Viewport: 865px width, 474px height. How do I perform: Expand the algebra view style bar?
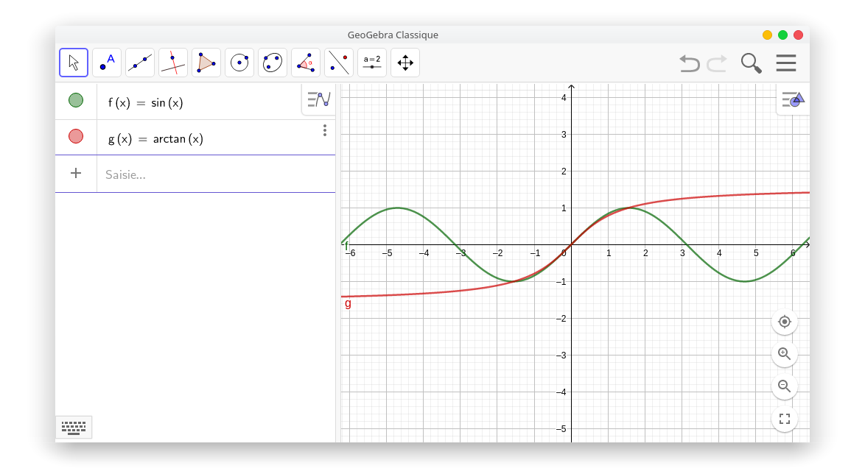319,99
